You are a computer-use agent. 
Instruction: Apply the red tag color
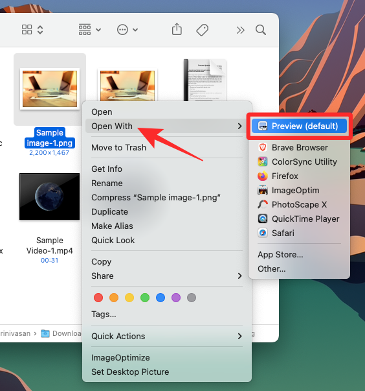[x=98, y=297]
